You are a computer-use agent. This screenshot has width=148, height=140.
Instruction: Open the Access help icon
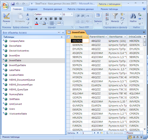coord(144,9)
